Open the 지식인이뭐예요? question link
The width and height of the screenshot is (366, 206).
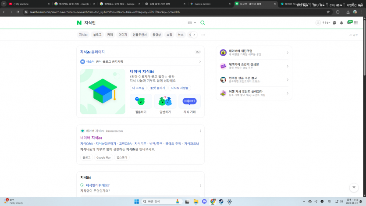point(97,185)
